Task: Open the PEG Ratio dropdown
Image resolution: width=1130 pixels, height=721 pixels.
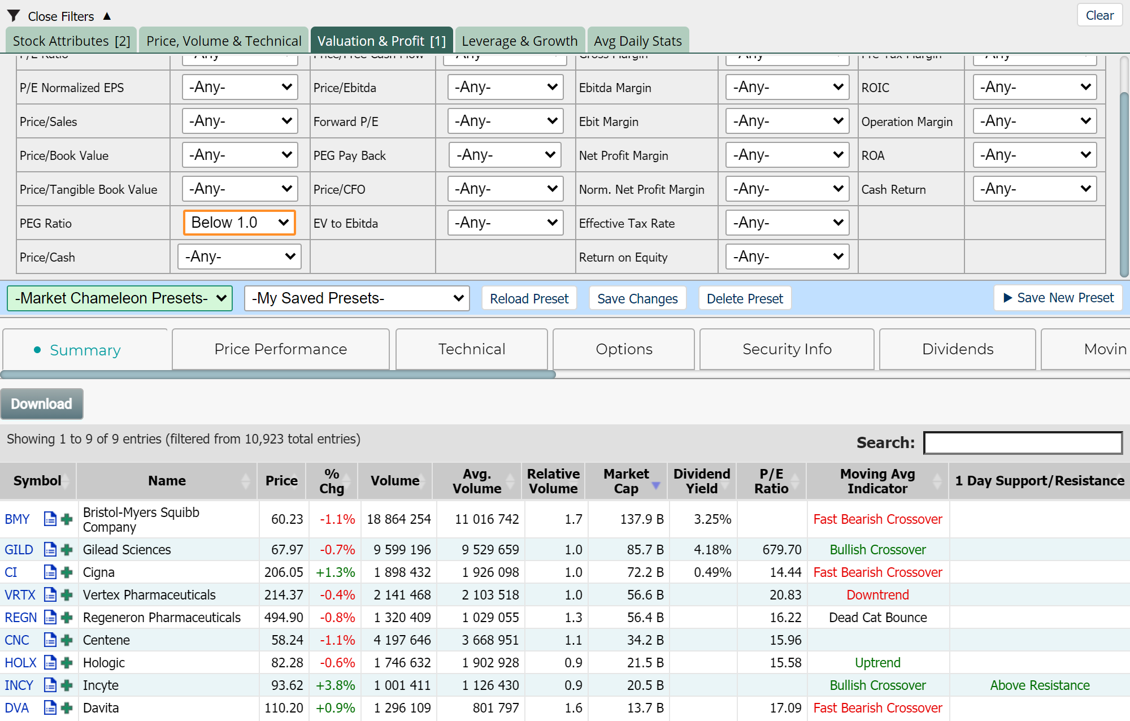Action: 240,223
